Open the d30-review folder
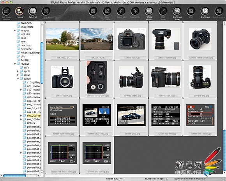This screenshot has width=226, height=181. [x=32, y=93]
